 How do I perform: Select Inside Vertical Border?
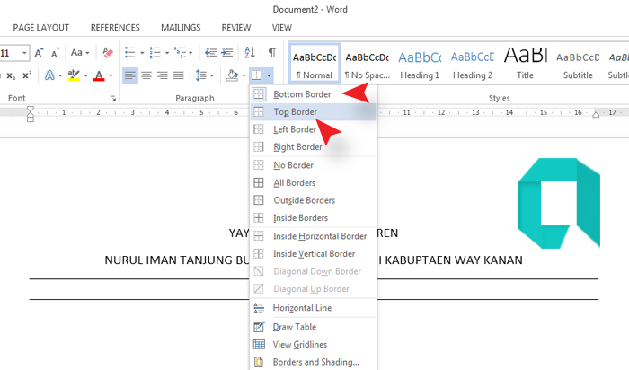pos(313,254)
